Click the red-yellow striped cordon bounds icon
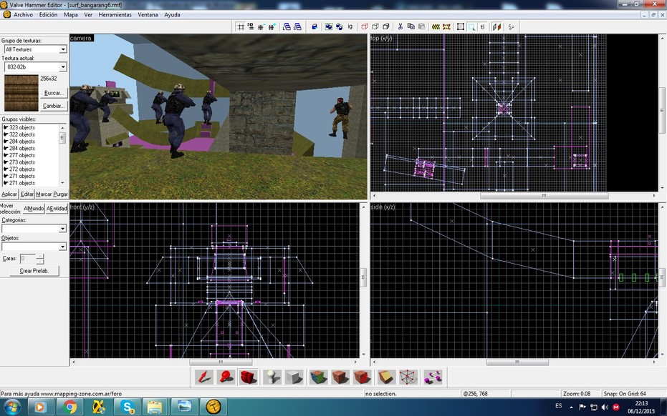This screenshot has width=667, height=416. (446, 26)
